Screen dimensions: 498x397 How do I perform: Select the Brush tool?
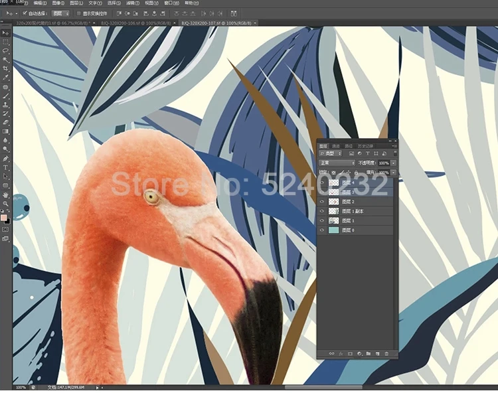pos(5,96)
